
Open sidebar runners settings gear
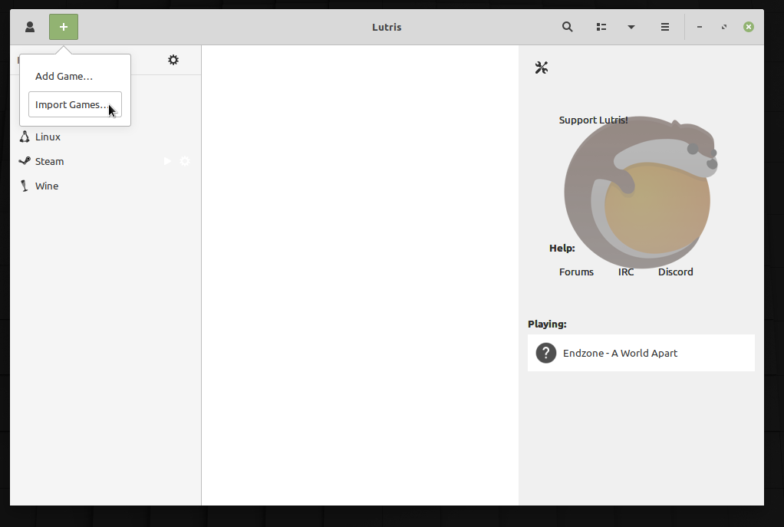click(x=173, y=60)
